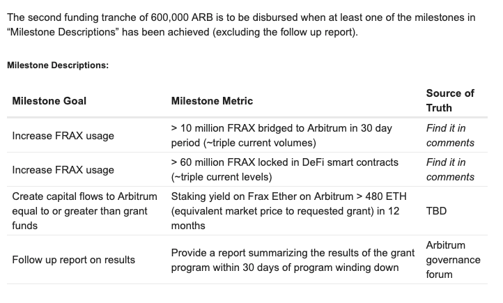This screenshot has width=503, height=303.
Task: Click the "Follow up report on results" cell
Action: point(74,260)
